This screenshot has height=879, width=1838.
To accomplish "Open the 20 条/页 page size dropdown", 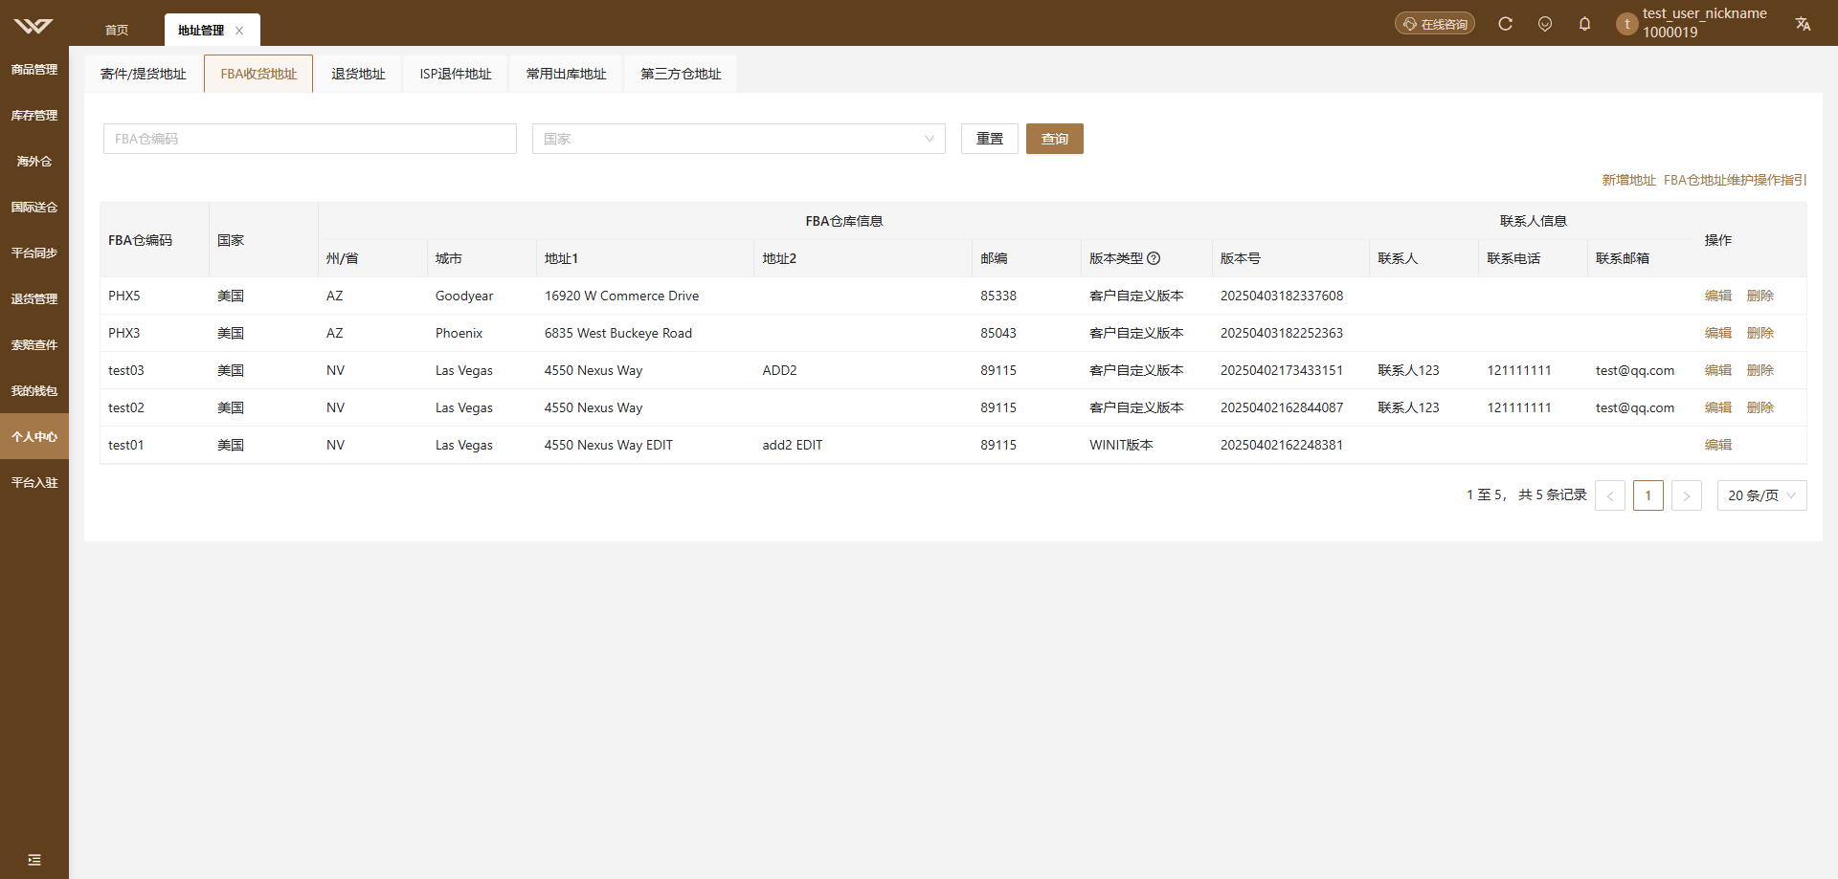I will coord(1761,495).
